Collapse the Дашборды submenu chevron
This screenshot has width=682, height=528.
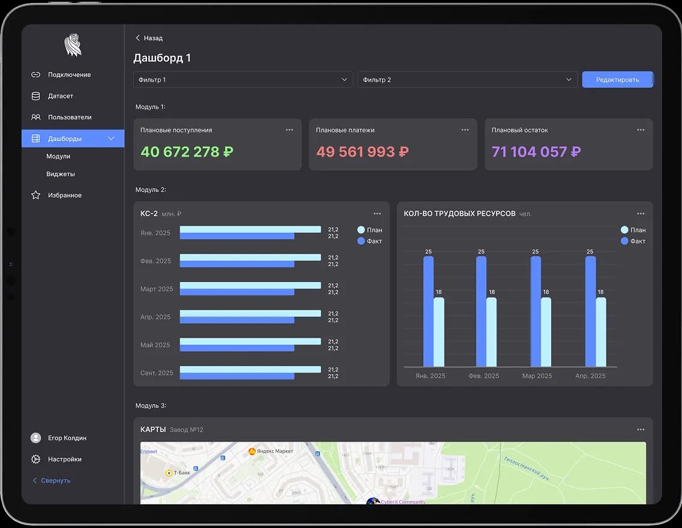click(111, 139)
